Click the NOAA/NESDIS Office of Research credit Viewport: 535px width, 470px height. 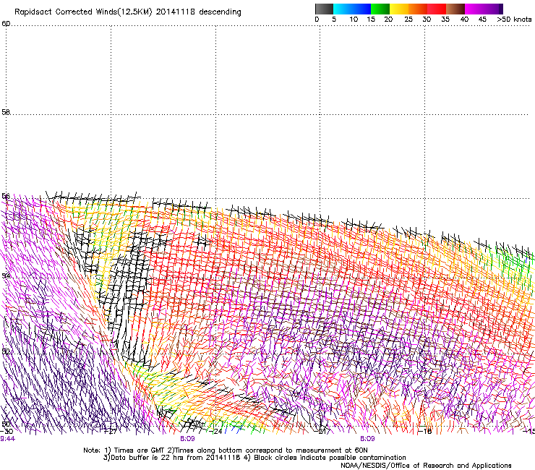click(426, 466)
